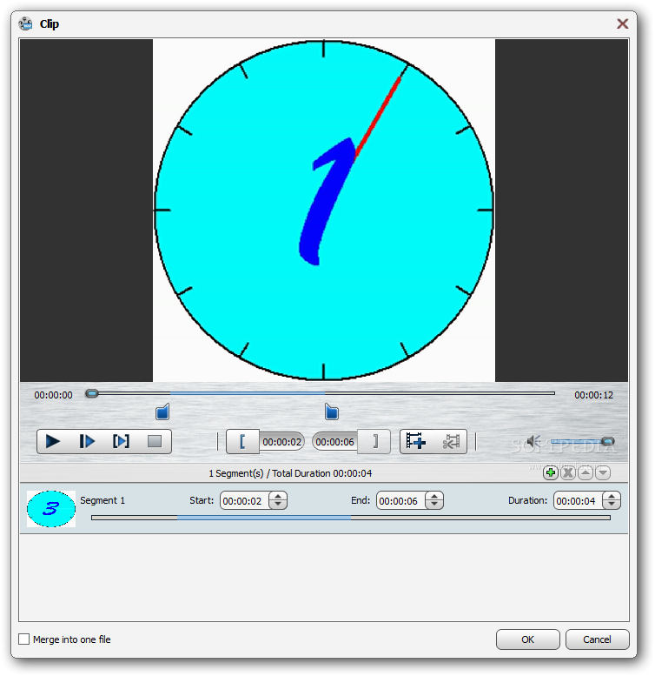This screenshot has width=655, height=676.
Task: Click the Segment 1 range bar
Action: [351, 518]
